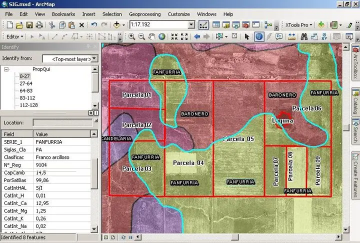Image resolution: width=360 pixels, height=243 pixels.
Task: Click the SERIE_1 value FANFURRIA cell
Action: pyautogui.click(x=49, y=142)
